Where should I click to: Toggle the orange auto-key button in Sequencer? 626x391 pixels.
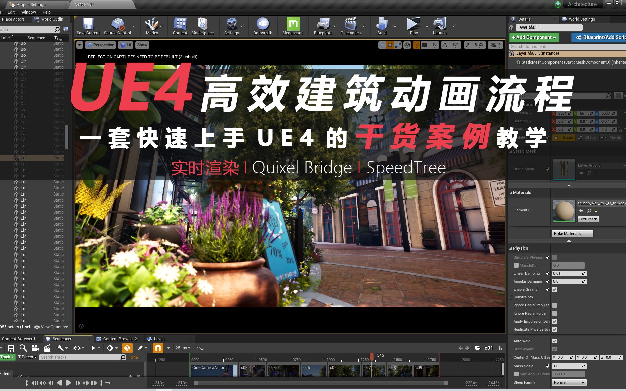pyautogui.click(x=127, y=348)
